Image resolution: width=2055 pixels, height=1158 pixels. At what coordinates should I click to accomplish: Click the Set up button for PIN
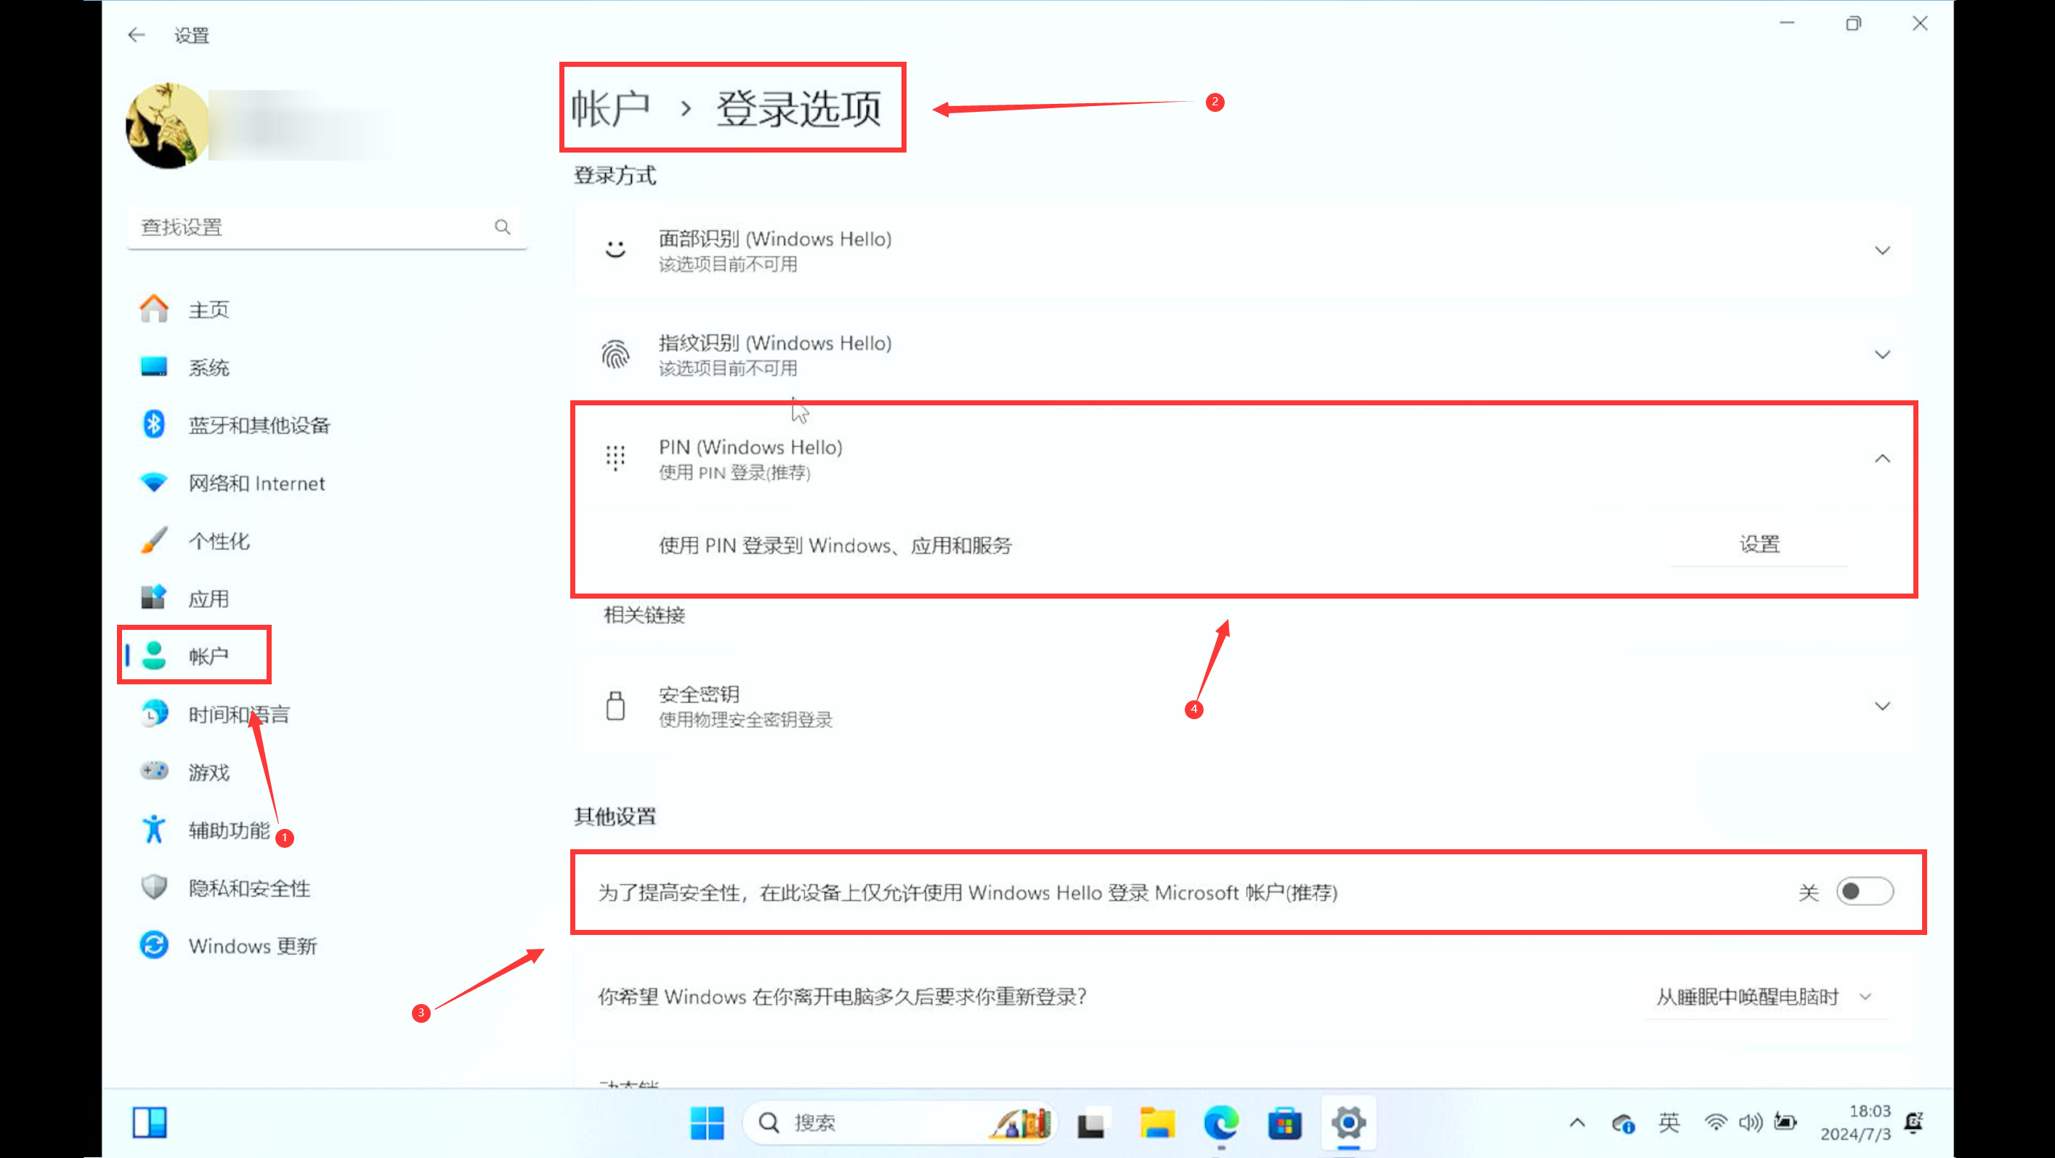[x=1759, y=545]
